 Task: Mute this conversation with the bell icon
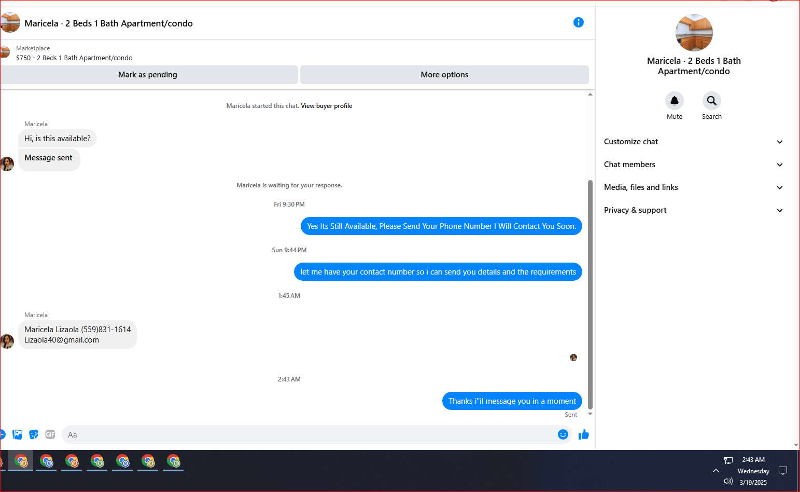(675, 101)
